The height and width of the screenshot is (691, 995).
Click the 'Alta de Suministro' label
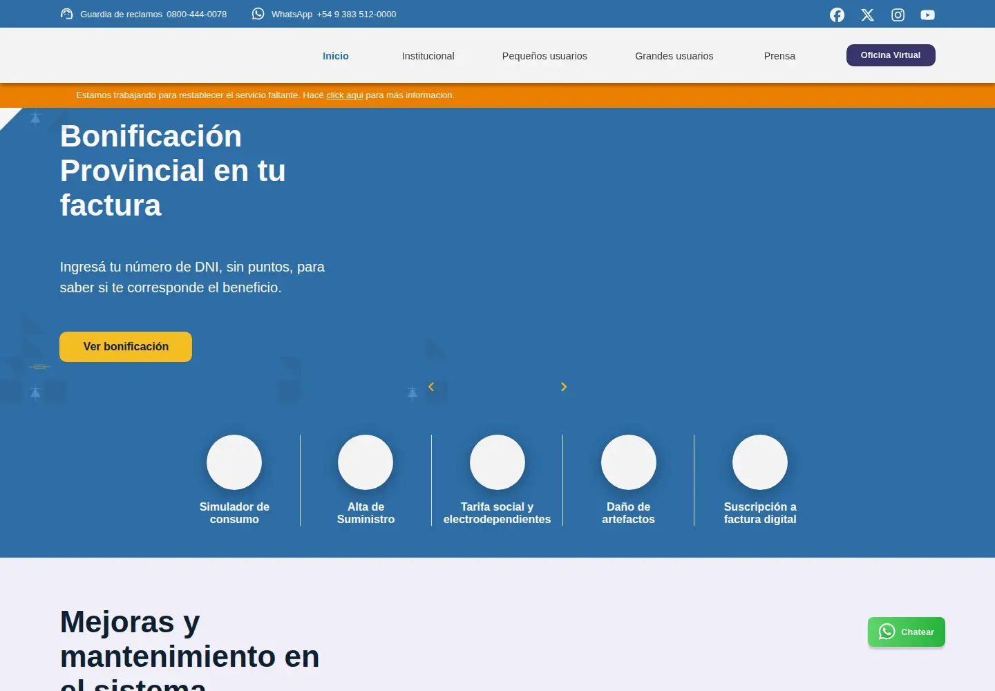[x=366, y=513]
